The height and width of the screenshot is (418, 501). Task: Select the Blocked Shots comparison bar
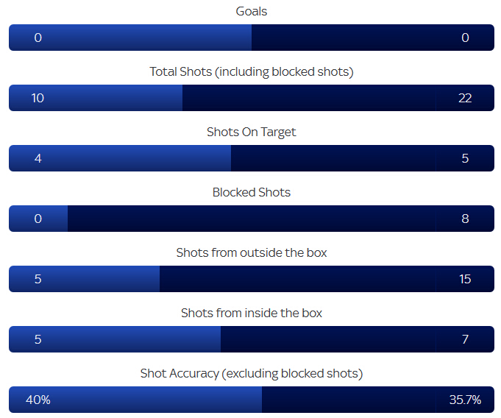pyautogui.click(x=252, y=219)
